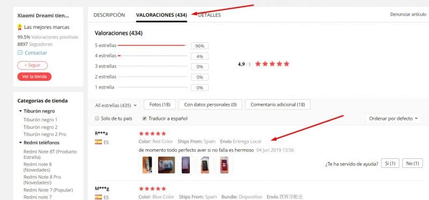Select the Valoraciones (434) tab
The height and width of the screenshot is (200, 429).
(x=161, y=15)
